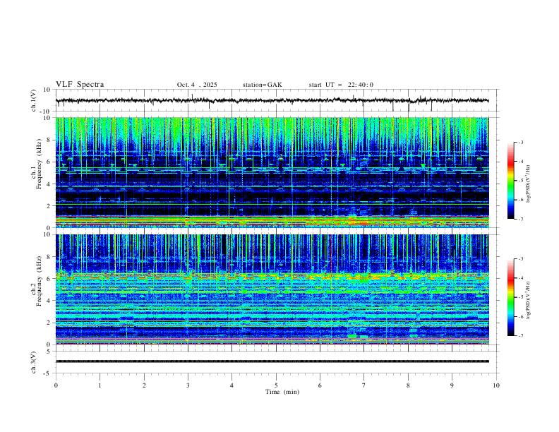Click the ch.2 color bar log(PSD) label
Screen dimensions: 559x432
[529, 301]
